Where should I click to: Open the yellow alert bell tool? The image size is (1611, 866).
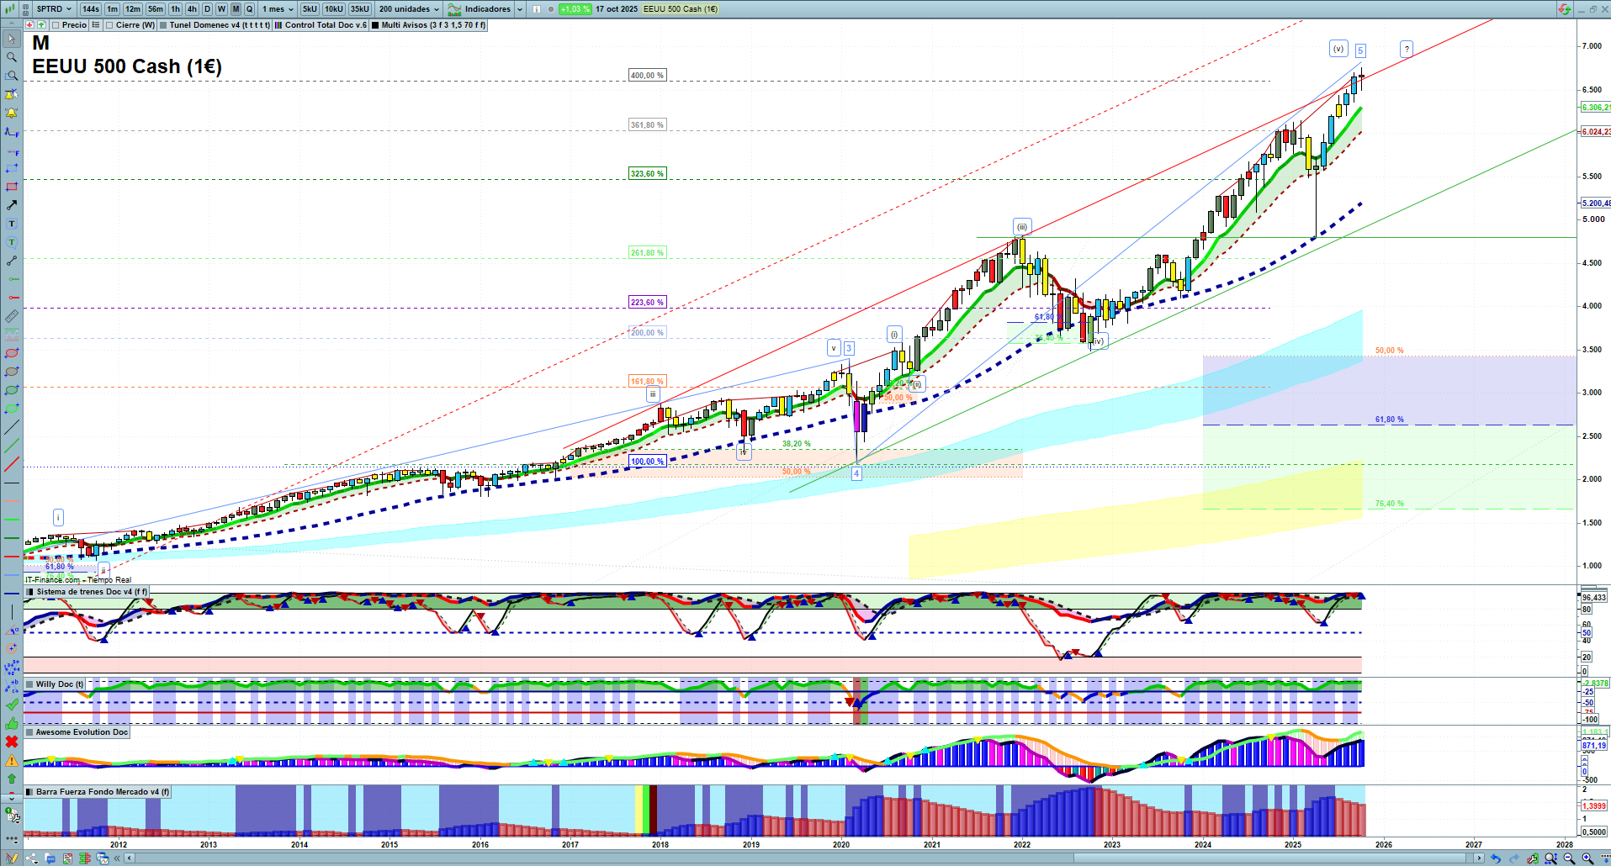pyautogui.click(x=12, y=113)
